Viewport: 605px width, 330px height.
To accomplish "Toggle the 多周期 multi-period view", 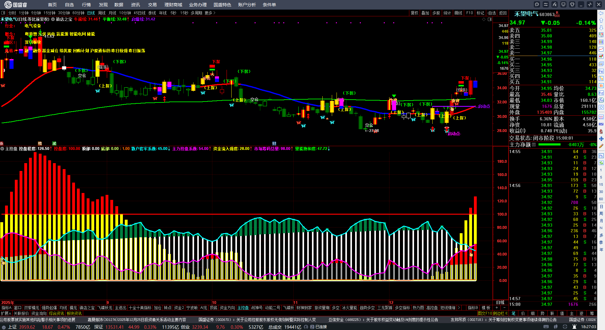I will click(196, 13).
